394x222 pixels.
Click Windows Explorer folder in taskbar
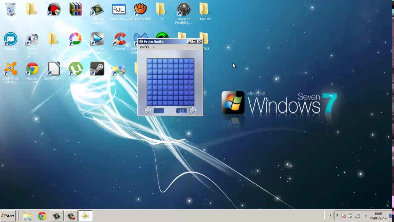pyautogui.click(x=28, y=216)
